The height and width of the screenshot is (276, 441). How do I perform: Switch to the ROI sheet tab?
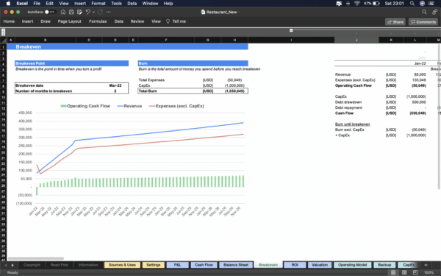295,265
